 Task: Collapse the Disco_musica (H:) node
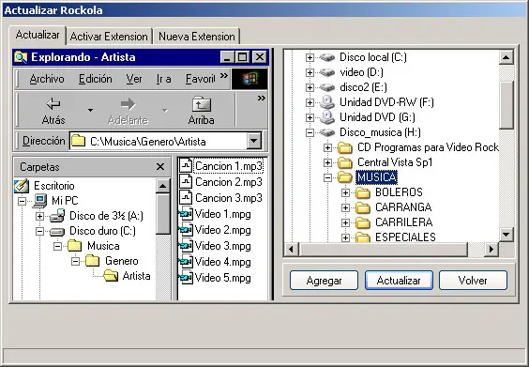[310, 132]
